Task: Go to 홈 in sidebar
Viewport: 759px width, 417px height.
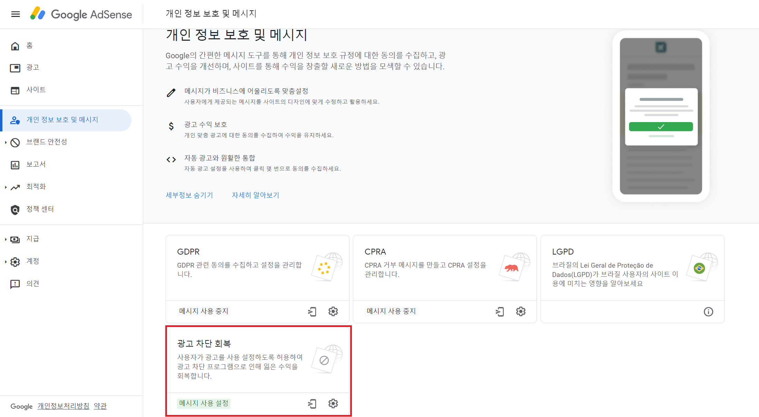Action: (x=29, y=46)
